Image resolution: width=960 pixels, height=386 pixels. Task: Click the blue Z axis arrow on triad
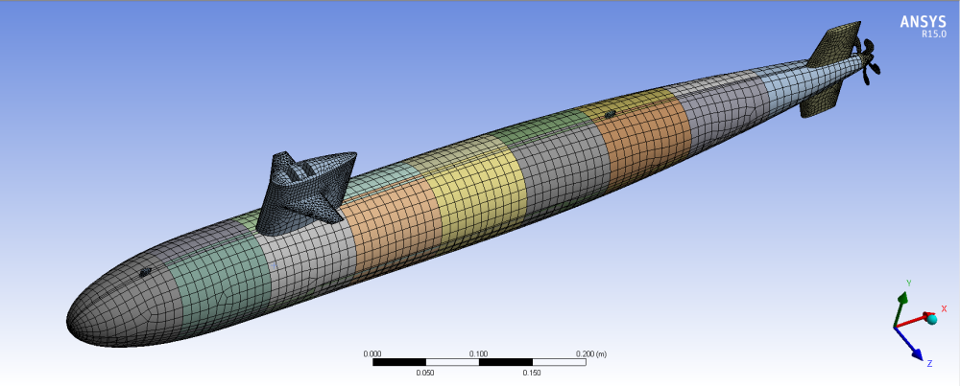(909, 345)
